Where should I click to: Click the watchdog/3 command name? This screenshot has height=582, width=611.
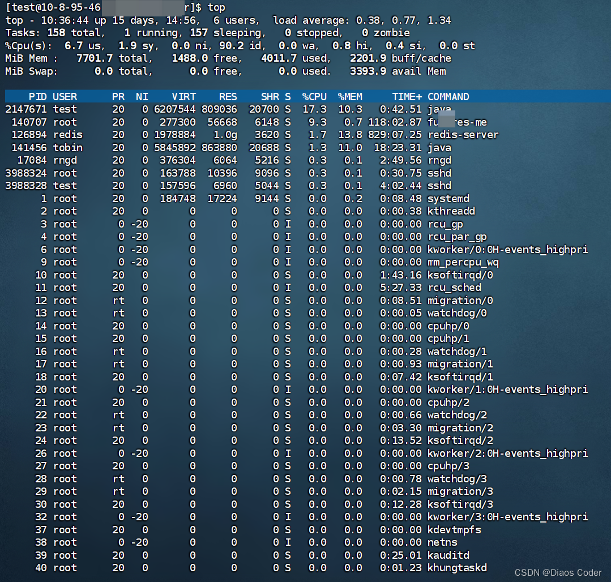457,479
